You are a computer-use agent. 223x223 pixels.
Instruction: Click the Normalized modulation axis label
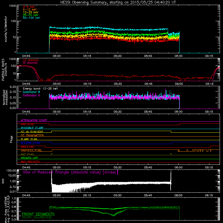click(5, 97)
